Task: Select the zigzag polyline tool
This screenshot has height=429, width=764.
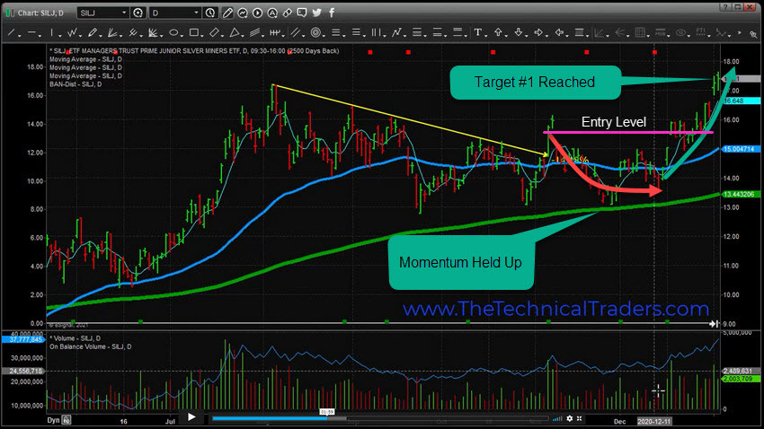Action: [72, 33]
